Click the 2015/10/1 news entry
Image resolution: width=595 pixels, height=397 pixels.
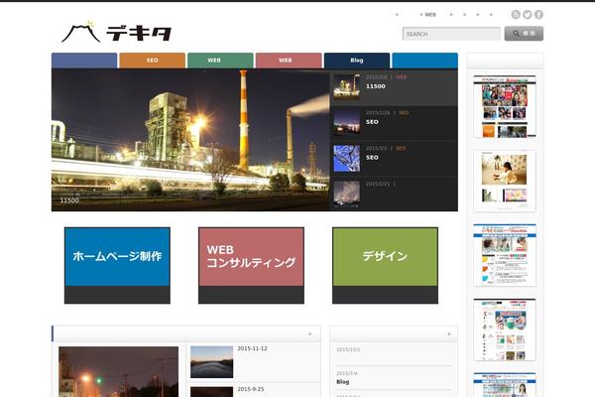(x=394, y=354)
